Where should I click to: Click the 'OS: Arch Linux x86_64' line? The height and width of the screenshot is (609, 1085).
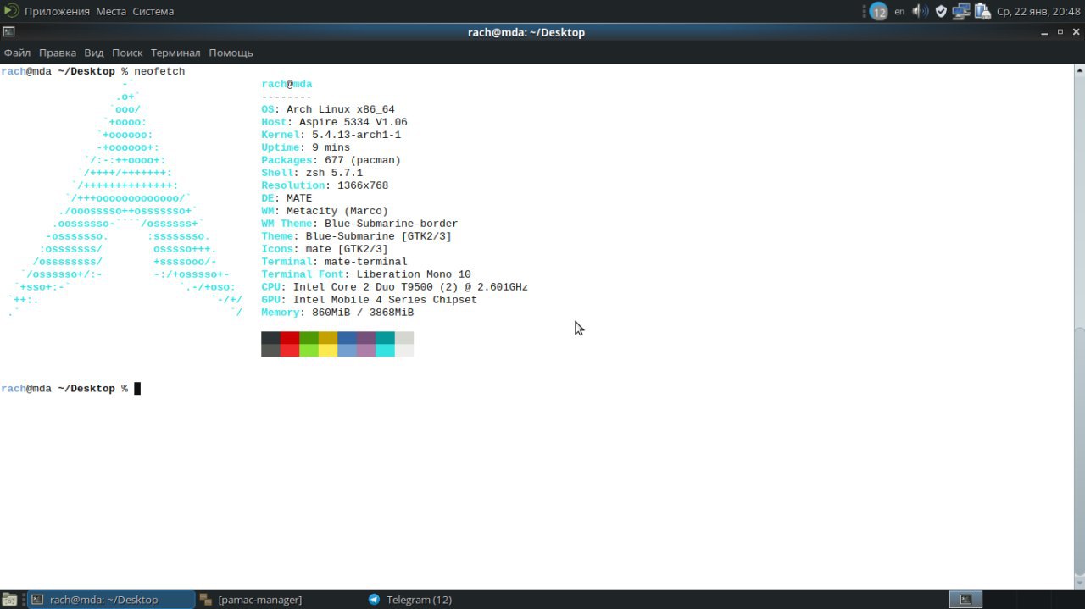(328, 109)
